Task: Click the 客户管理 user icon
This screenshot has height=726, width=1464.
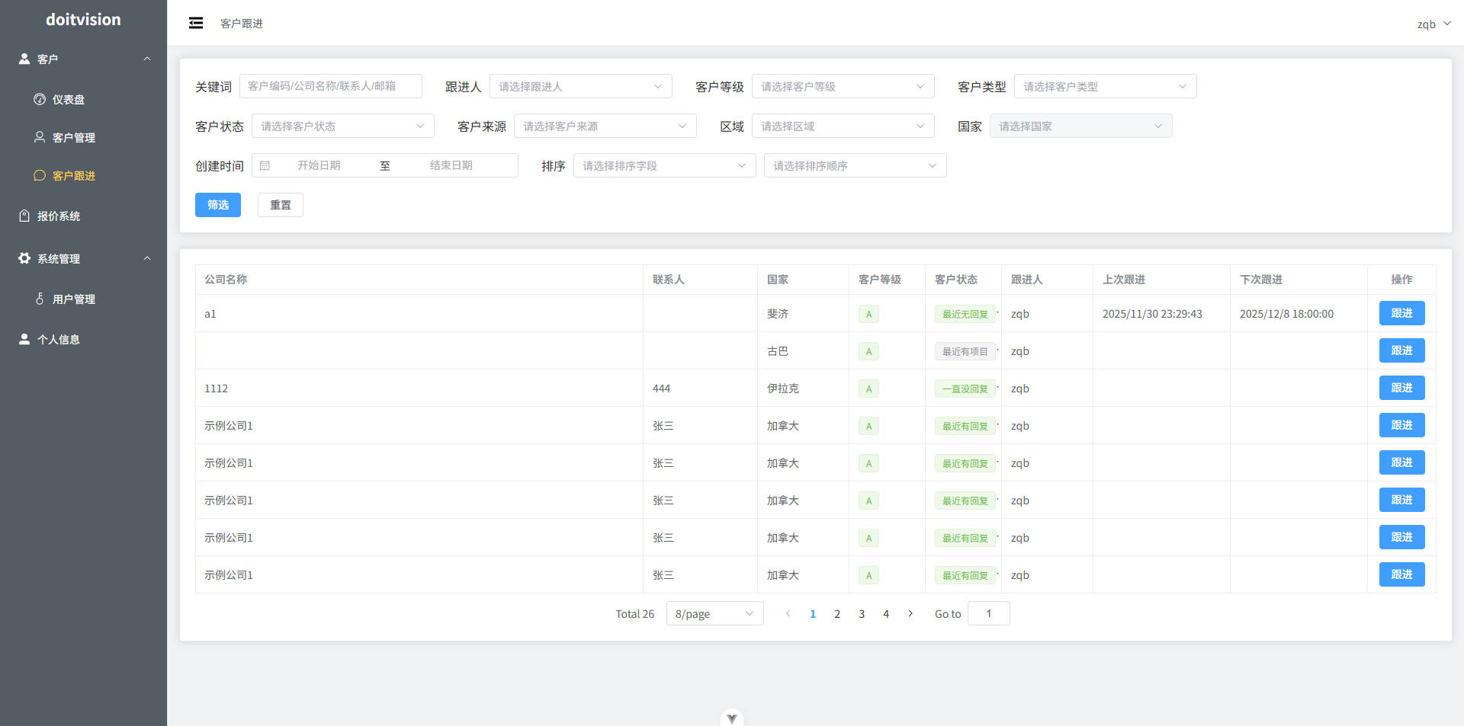Action: (40, 137)
